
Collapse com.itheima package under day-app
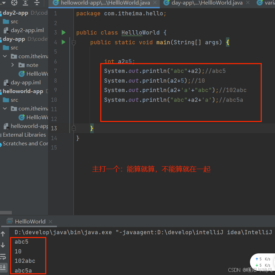click(x=5, y=56)
